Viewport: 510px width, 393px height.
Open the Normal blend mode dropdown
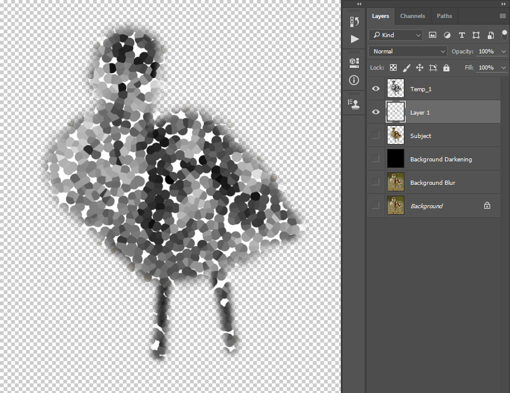[408, 52]
